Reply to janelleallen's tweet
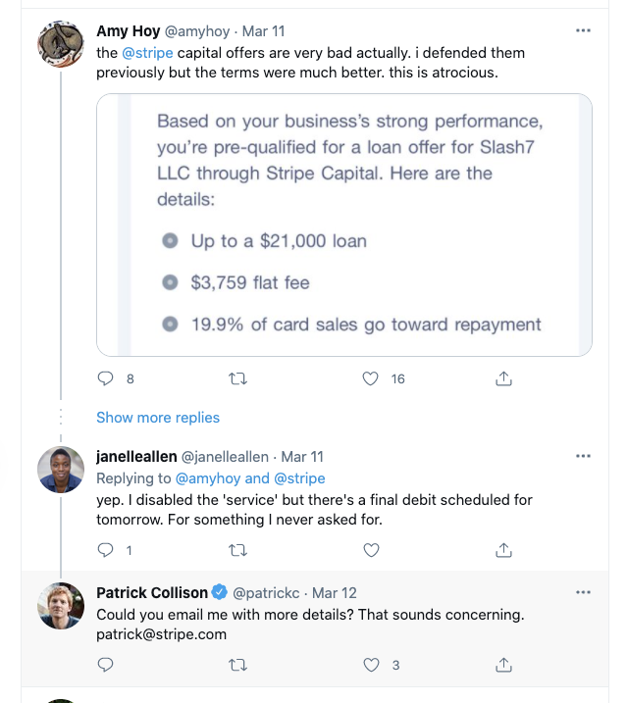Viewport: 627px width, 703px height. click(105, 550)
